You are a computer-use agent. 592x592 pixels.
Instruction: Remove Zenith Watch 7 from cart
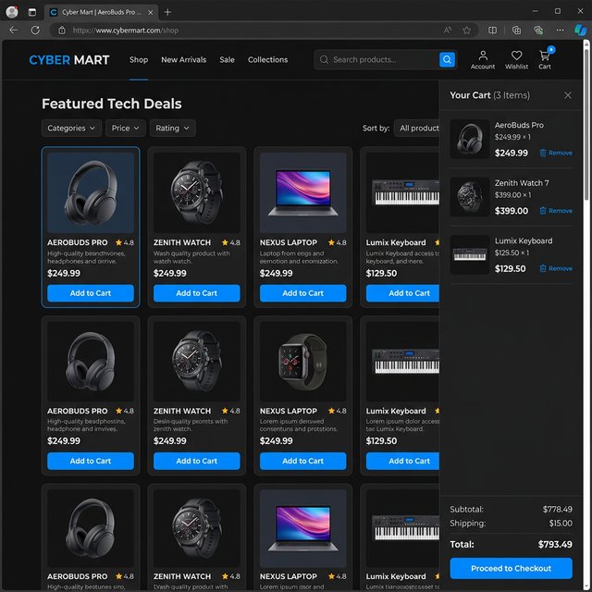(556, 211)
